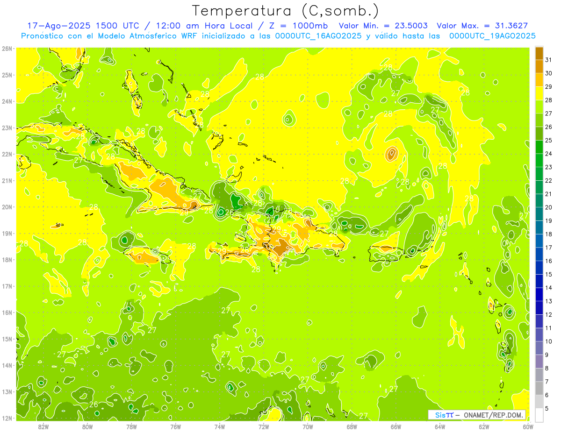
Task: Click the blue swatch between 15 and 16
Action: [x=539, y=268]
